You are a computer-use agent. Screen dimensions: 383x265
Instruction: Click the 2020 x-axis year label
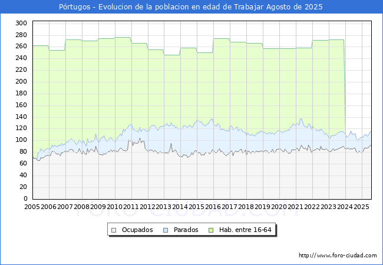279,207
